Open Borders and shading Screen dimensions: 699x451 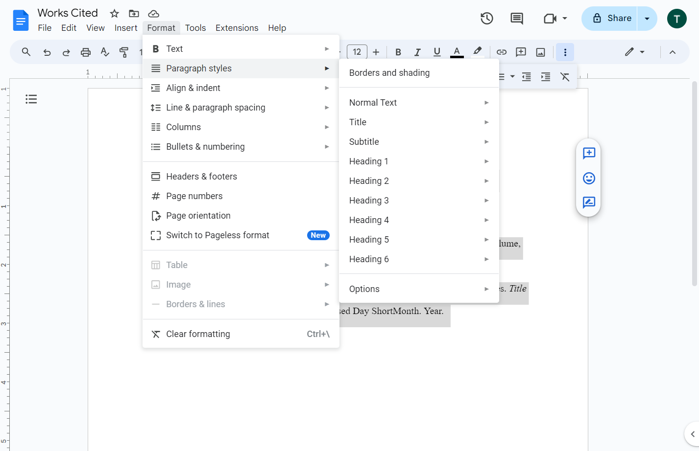(x=419, y=73)
